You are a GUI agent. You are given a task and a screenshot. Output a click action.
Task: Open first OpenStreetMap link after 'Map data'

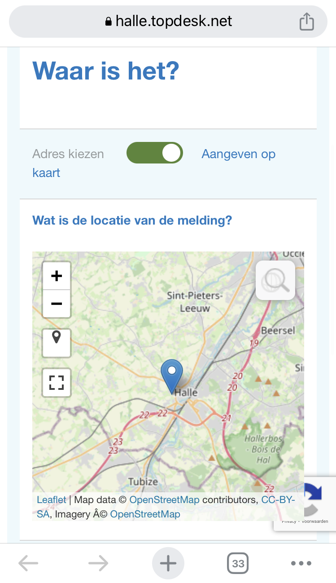pyautogui.click(x=164, y=499)
